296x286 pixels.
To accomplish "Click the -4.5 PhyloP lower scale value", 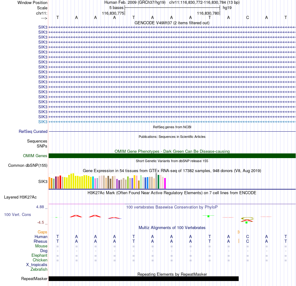I will click(x=41, y=223).
